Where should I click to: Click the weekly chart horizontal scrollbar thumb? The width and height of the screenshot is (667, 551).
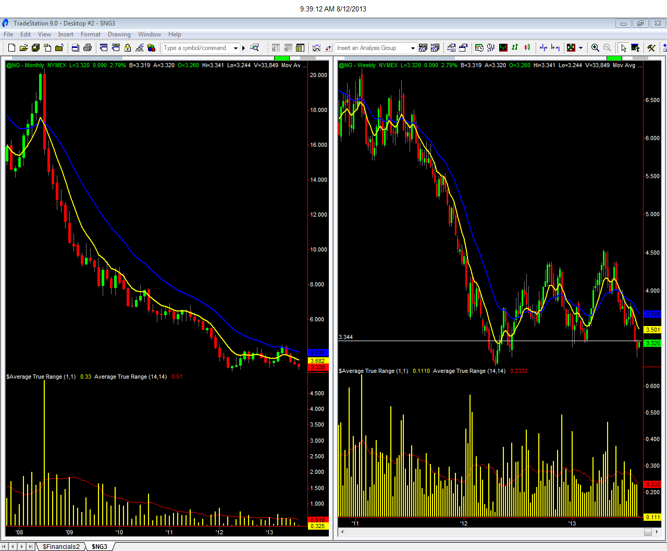pos(648,532)
